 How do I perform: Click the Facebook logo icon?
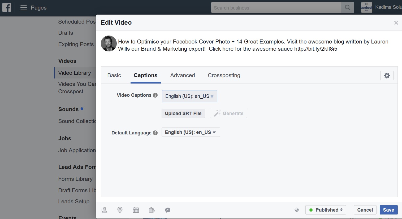click(7, 7)
